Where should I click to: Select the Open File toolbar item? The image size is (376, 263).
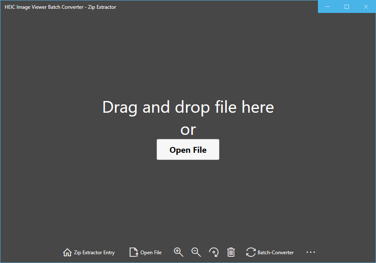coord(145,252)
